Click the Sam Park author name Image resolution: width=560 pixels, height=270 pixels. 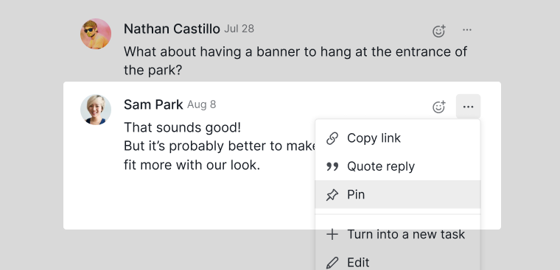pyautogui.click(x=153, y=104)
